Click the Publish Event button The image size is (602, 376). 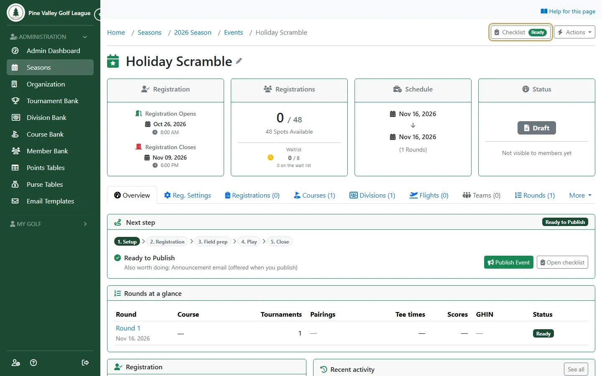point(509,262)
